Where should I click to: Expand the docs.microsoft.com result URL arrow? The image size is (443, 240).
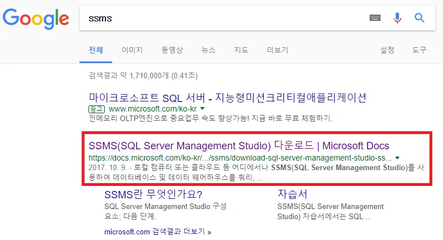coord(397,158)
